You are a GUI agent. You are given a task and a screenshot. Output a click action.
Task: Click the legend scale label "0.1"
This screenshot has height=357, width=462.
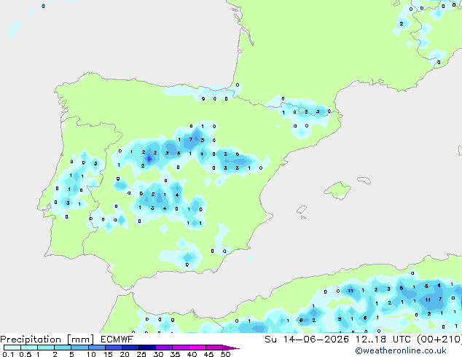(8, 354)
